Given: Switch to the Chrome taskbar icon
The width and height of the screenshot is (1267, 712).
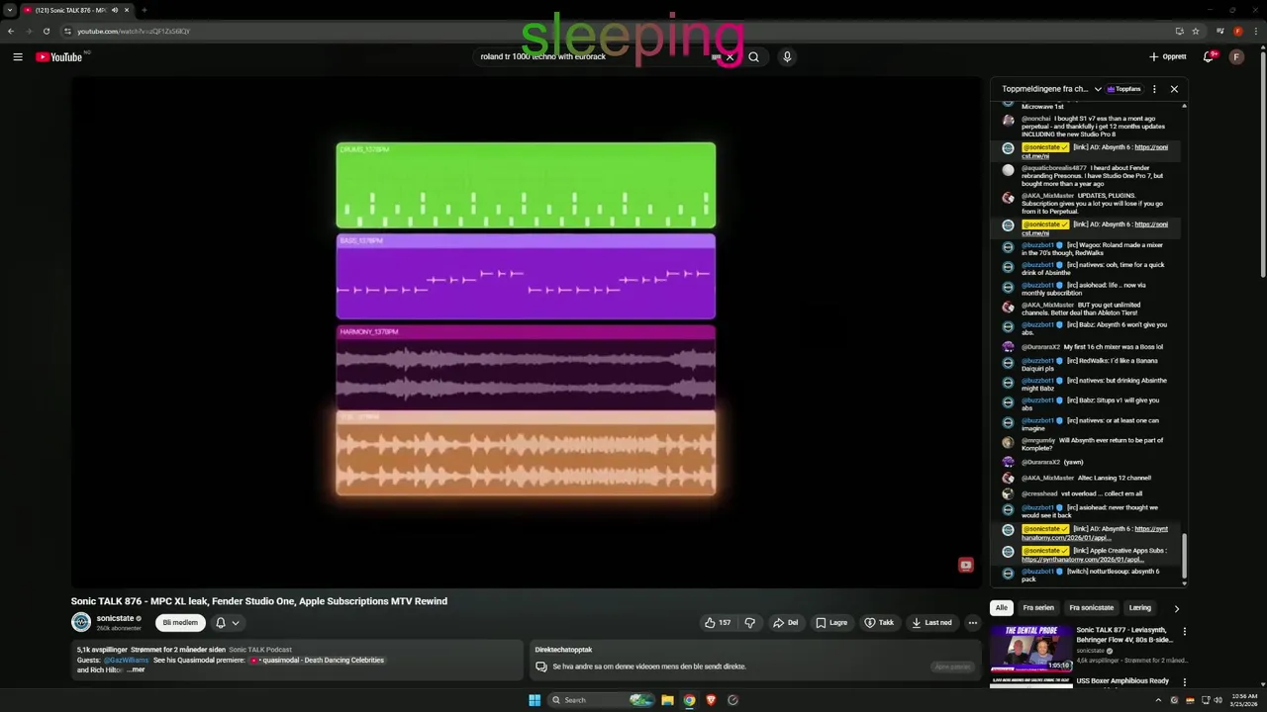Looking at the screenshot, I should point(689,700).
